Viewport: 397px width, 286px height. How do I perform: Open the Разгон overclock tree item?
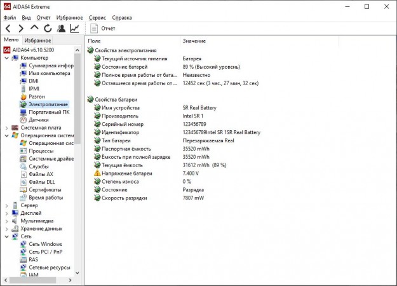tap(37, 97)
